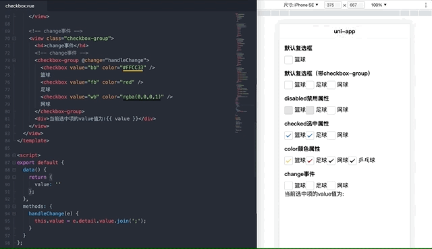The image size is (432, 249).
Task: Check 篮球 under 默认复选框
Action: 288,60
